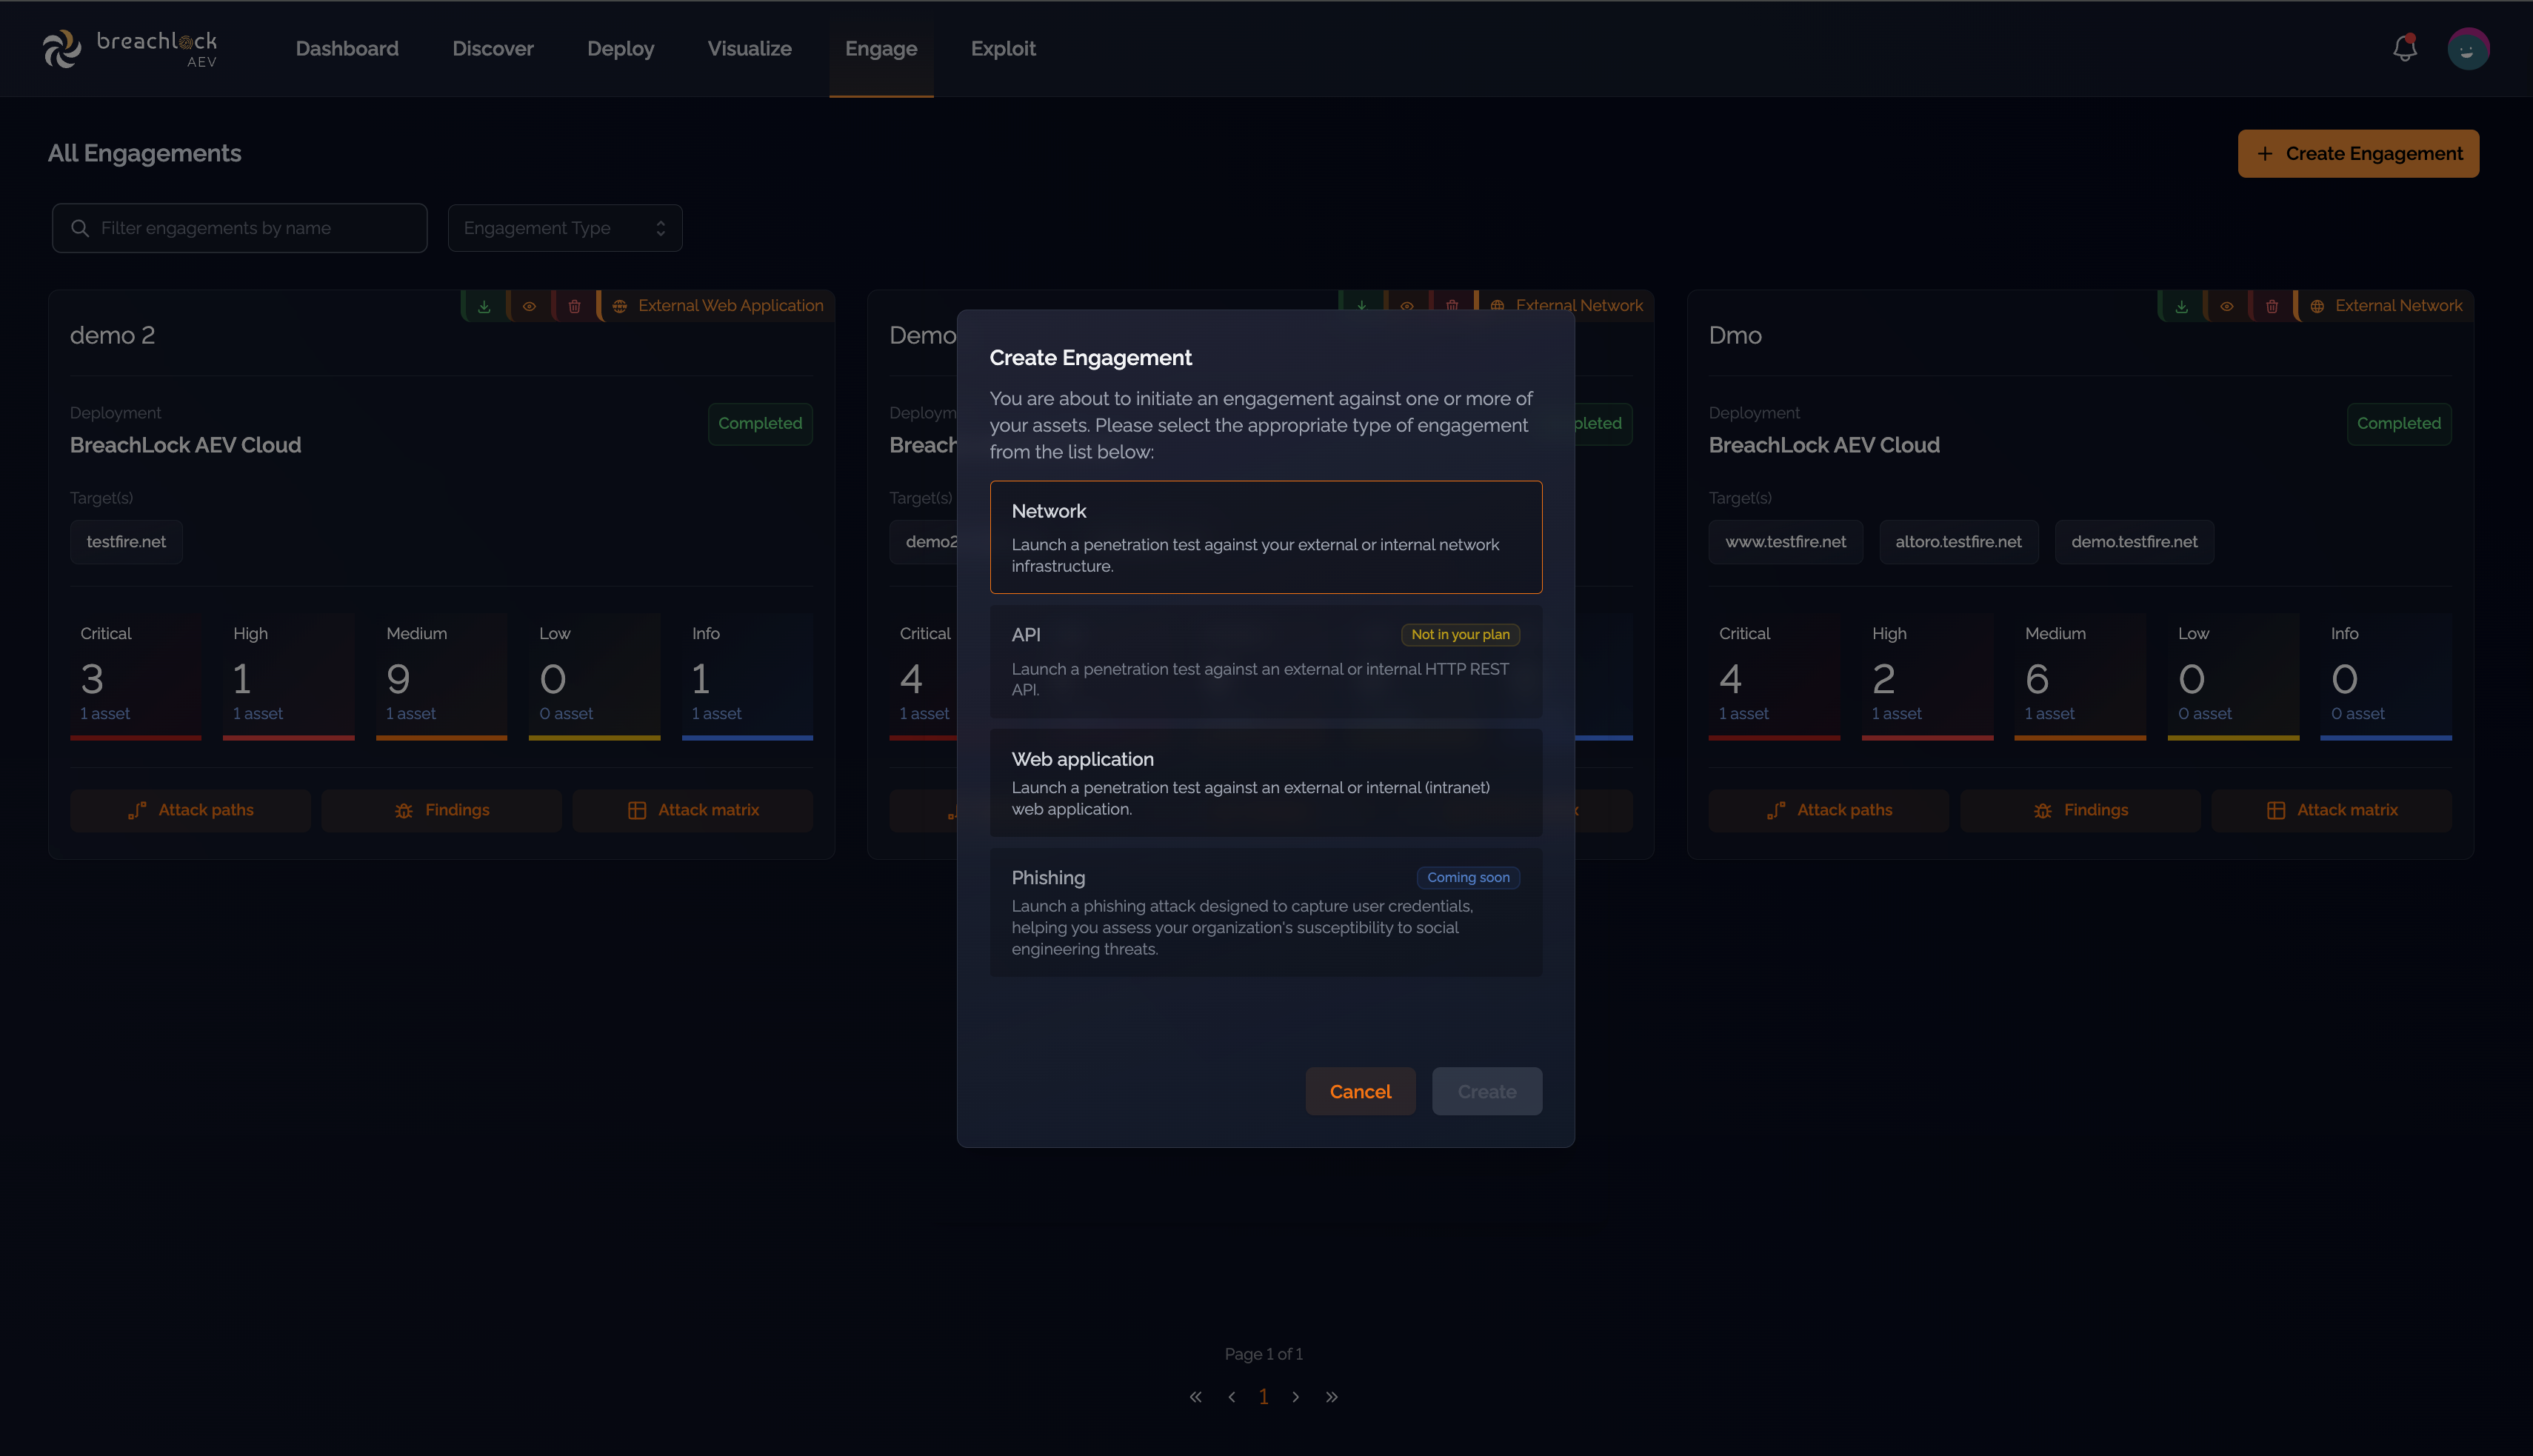
Task: Open the Dashboard tab
Action: click(347, 48)
